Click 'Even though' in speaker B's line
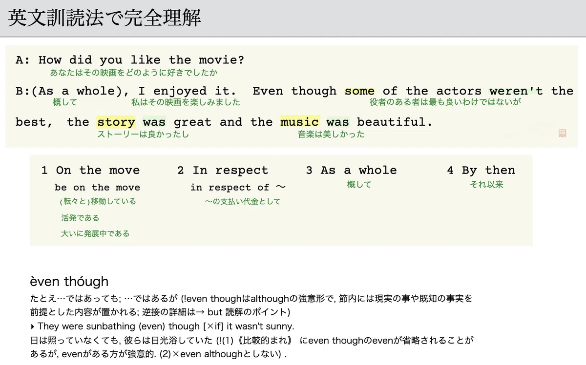 click(x=294, y=91)
